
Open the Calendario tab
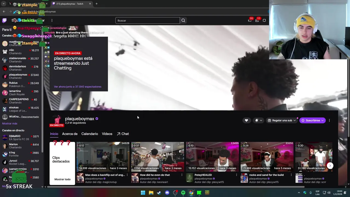pos(90,134)
